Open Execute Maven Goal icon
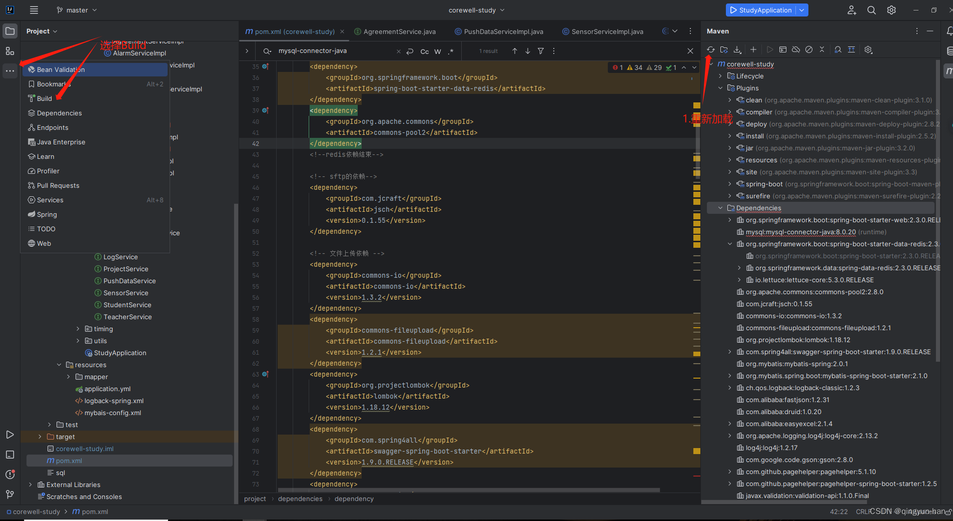This screenshot has height=521, width=953. tap(783, 49)
